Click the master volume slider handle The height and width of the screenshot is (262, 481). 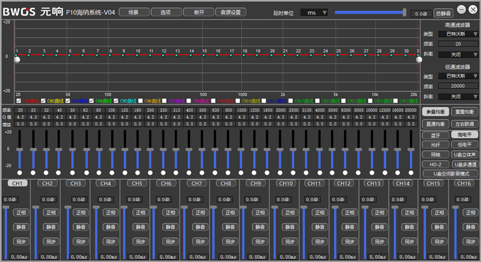coord(404,13)
